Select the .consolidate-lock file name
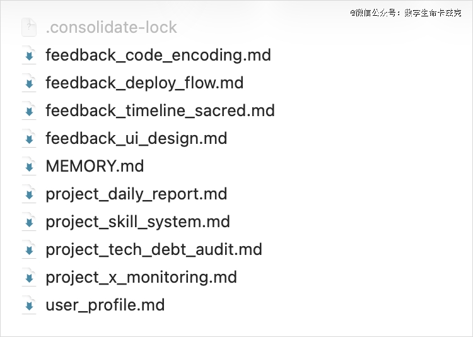 [x=111, y=28]
